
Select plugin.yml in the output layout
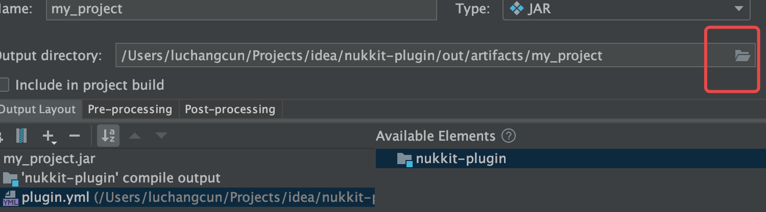(x=55, y=197)
